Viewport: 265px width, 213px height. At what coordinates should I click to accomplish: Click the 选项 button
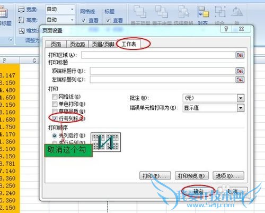228,176
